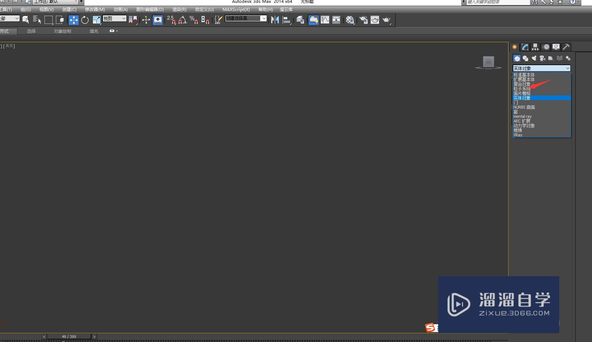Open the 自定义(U) menu
Screen dimensions: 592x342
click(x=204, y=10)
